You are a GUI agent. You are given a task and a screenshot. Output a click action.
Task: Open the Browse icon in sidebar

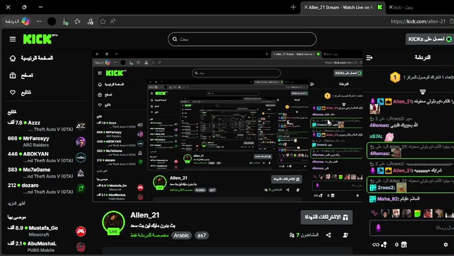(13, 75)
